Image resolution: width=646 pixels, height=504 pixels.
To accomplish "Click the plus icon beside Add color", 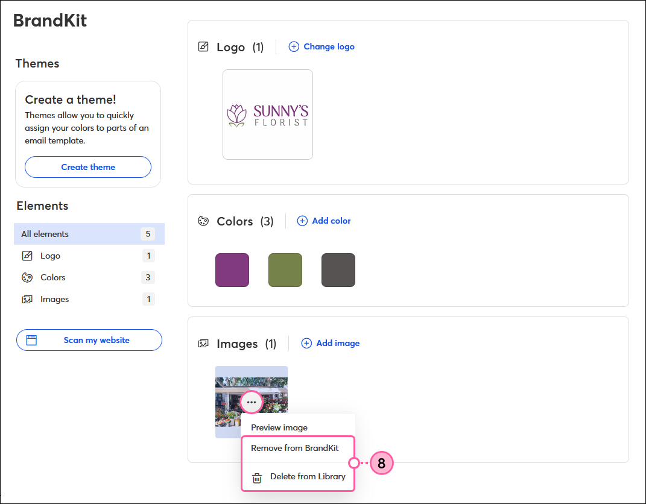I will pyautogui.click(x=302, y=221).
